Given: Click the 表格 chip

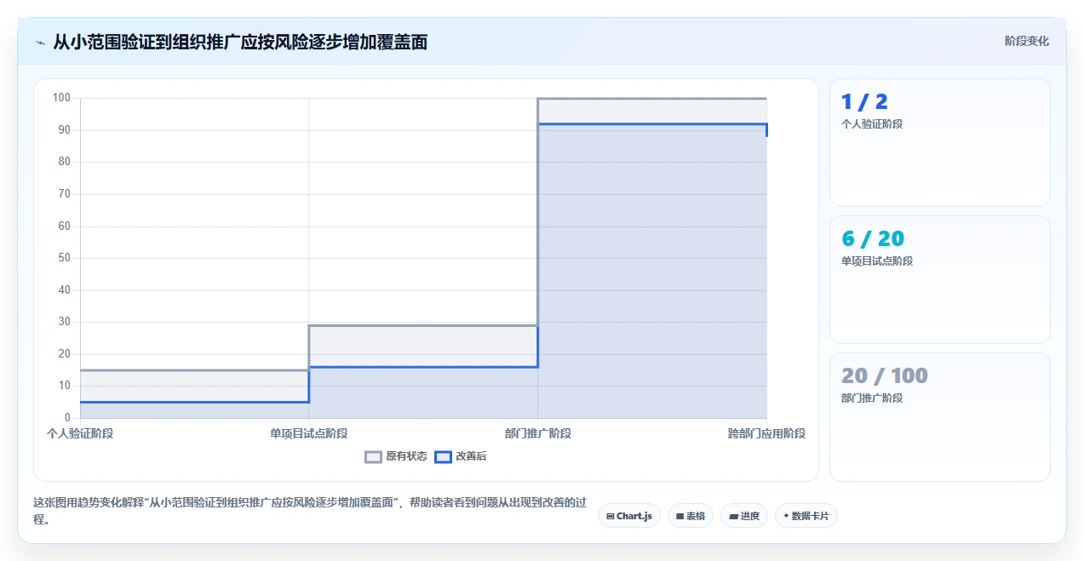Looking at the screenshot, I should 691,516.
